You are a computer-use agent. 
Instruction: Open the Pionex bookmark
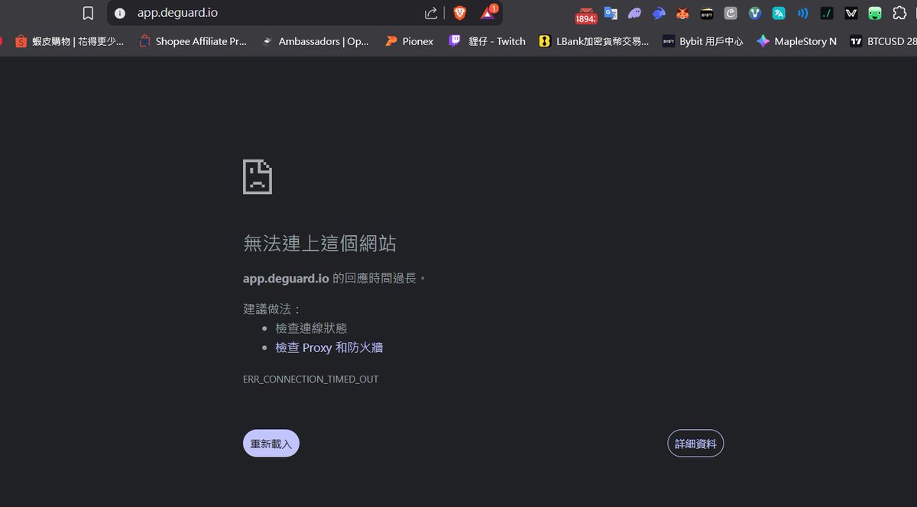click(x=409, y=41)
